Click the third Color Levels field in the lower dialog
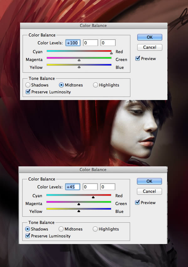Viewport: 188px width, 267px height. coord(107,187)
